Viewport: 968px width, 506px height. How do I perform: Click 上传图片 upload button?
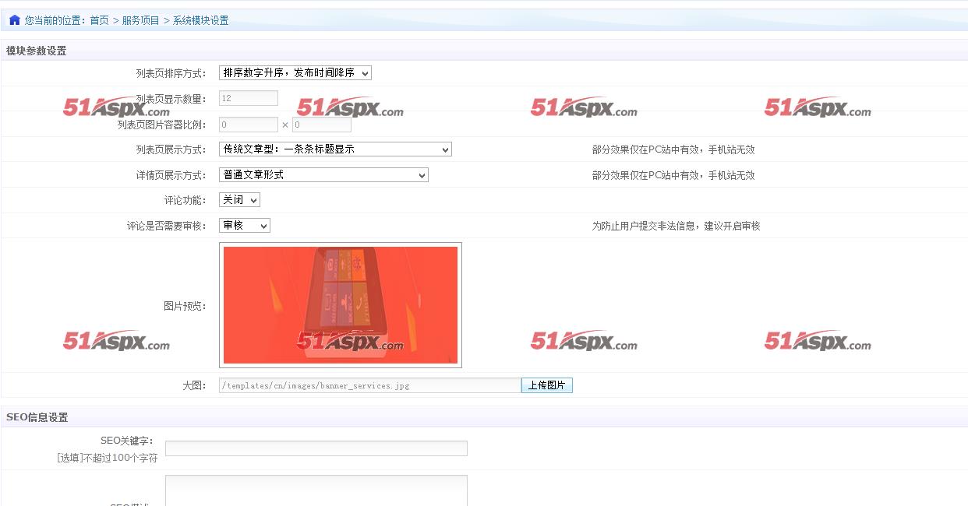547,385
